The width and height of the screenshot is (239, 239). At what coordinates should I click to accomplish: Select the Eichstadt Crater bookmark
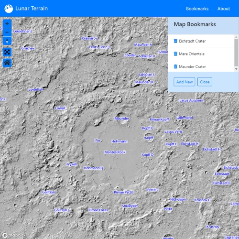click(201, 41)
